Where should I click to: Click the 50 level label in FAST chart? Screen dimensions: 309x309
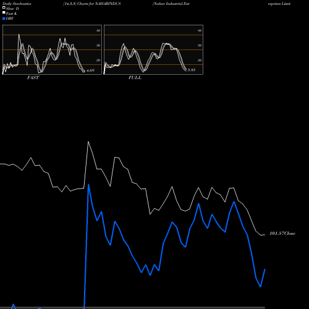98,45
